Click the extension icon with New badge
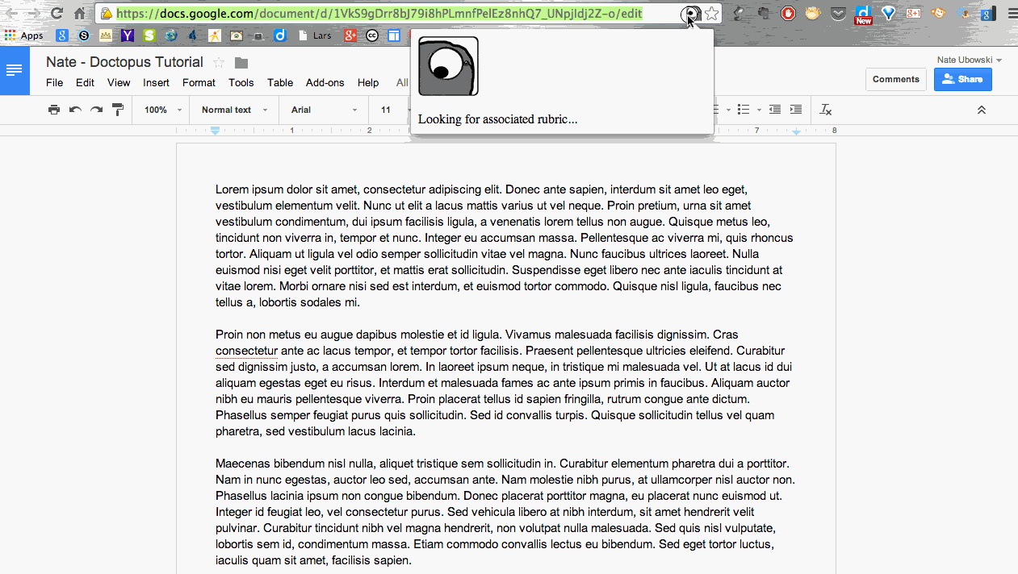The width and height of the screenshot is (1018, 574). click(863, 15)
